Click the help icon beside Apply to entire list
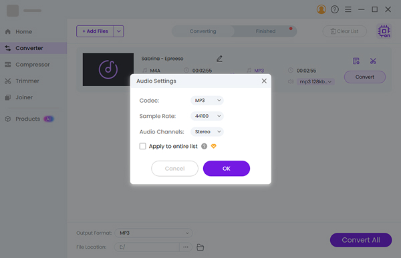Viewport: 401px width, 258px height. click(204, 146)
